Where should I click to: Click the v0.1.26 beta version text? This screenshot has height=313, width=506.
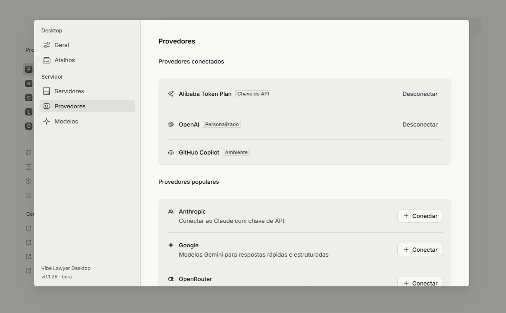[56, 277]
